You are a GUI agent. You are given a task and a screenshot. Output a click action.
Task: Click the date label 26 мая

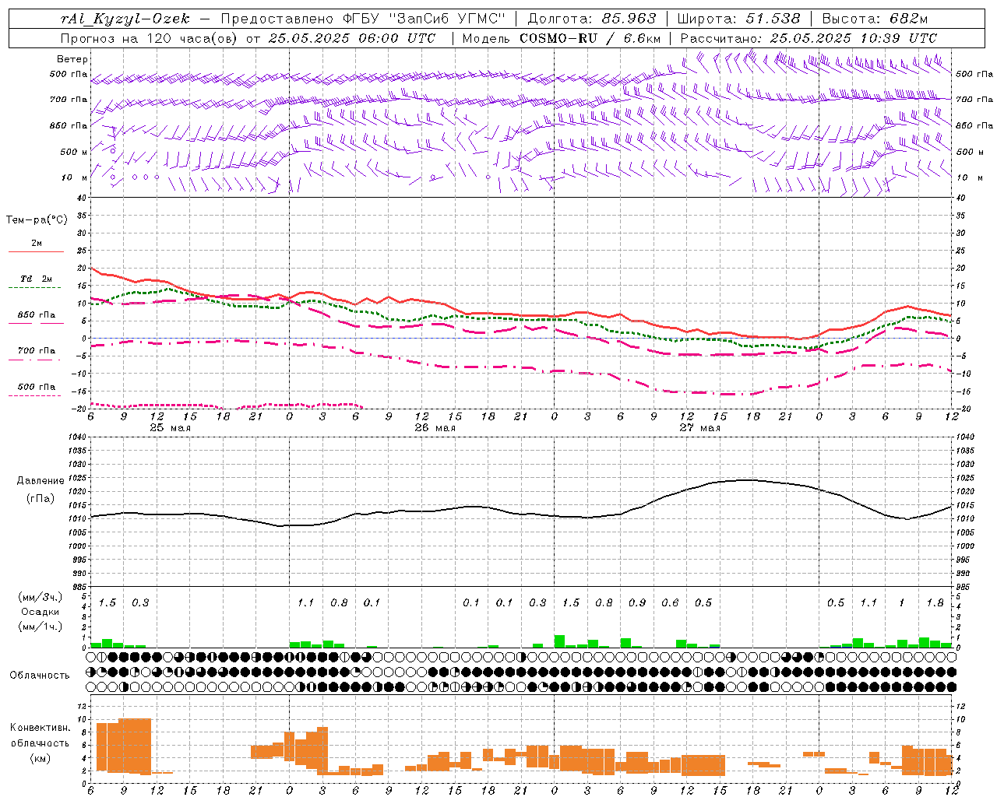tap(435, 428)
